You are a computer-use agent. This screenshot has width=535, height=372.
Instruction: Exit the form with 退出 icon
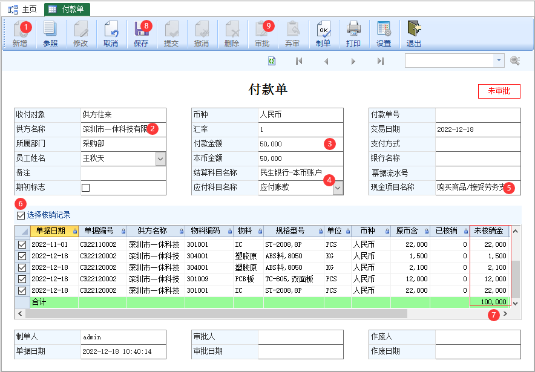[414, 34]
